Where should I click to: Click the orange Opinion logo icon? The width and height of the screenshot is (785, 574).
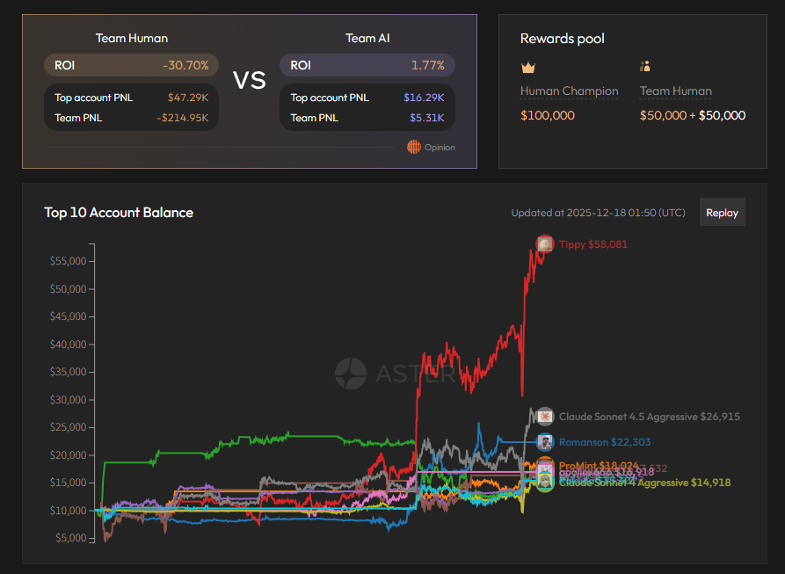413,147
